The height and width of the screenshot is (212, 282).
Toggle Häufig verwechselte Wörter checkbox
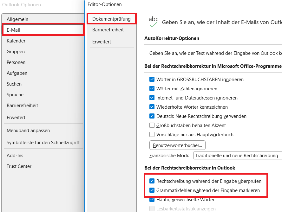tap(152, 199)
